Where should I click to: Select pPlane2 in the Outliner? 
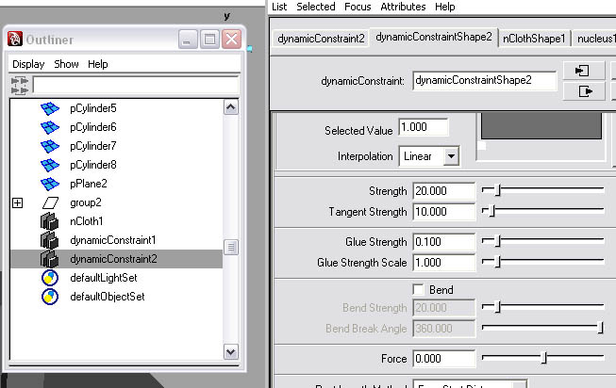click(89, 184)
